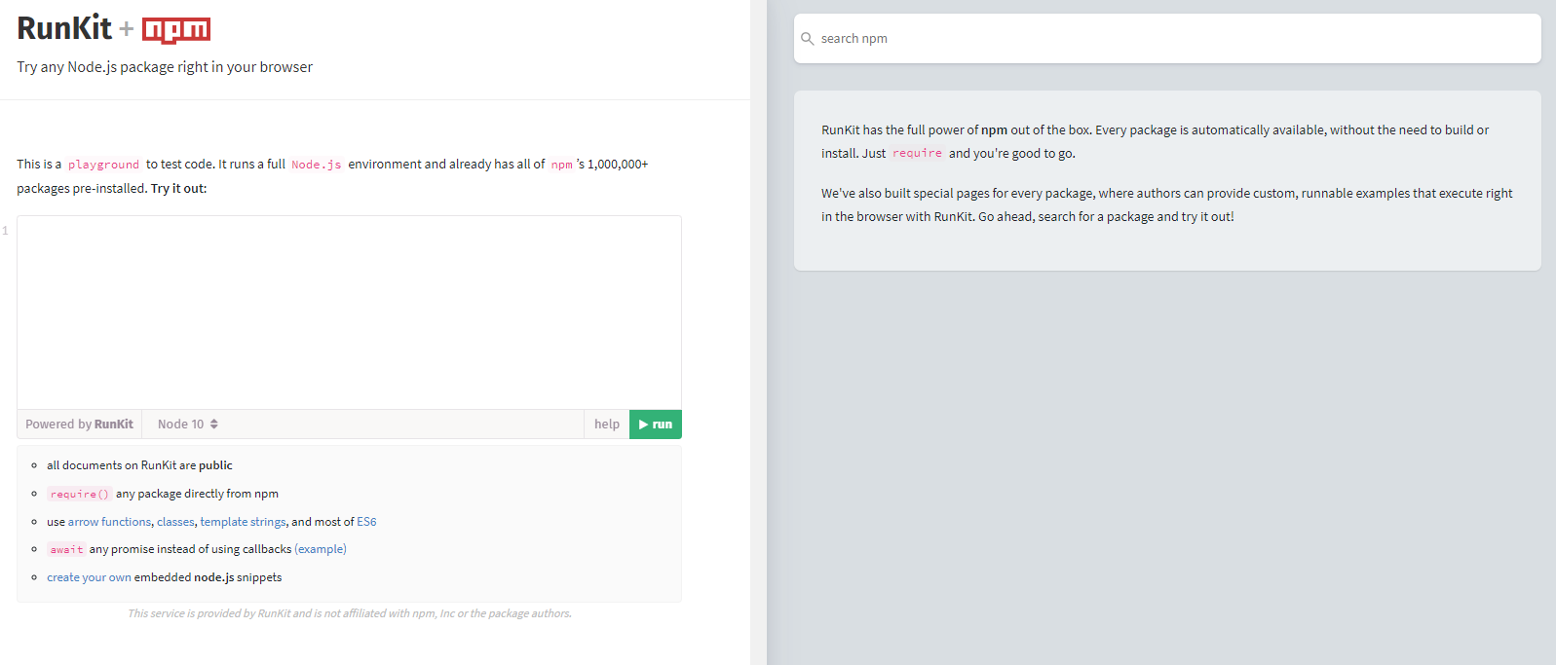Click the disclaimer text about RunKit affiliation
This screenshot has height=665, width=1556.
(x=350, y=613)
